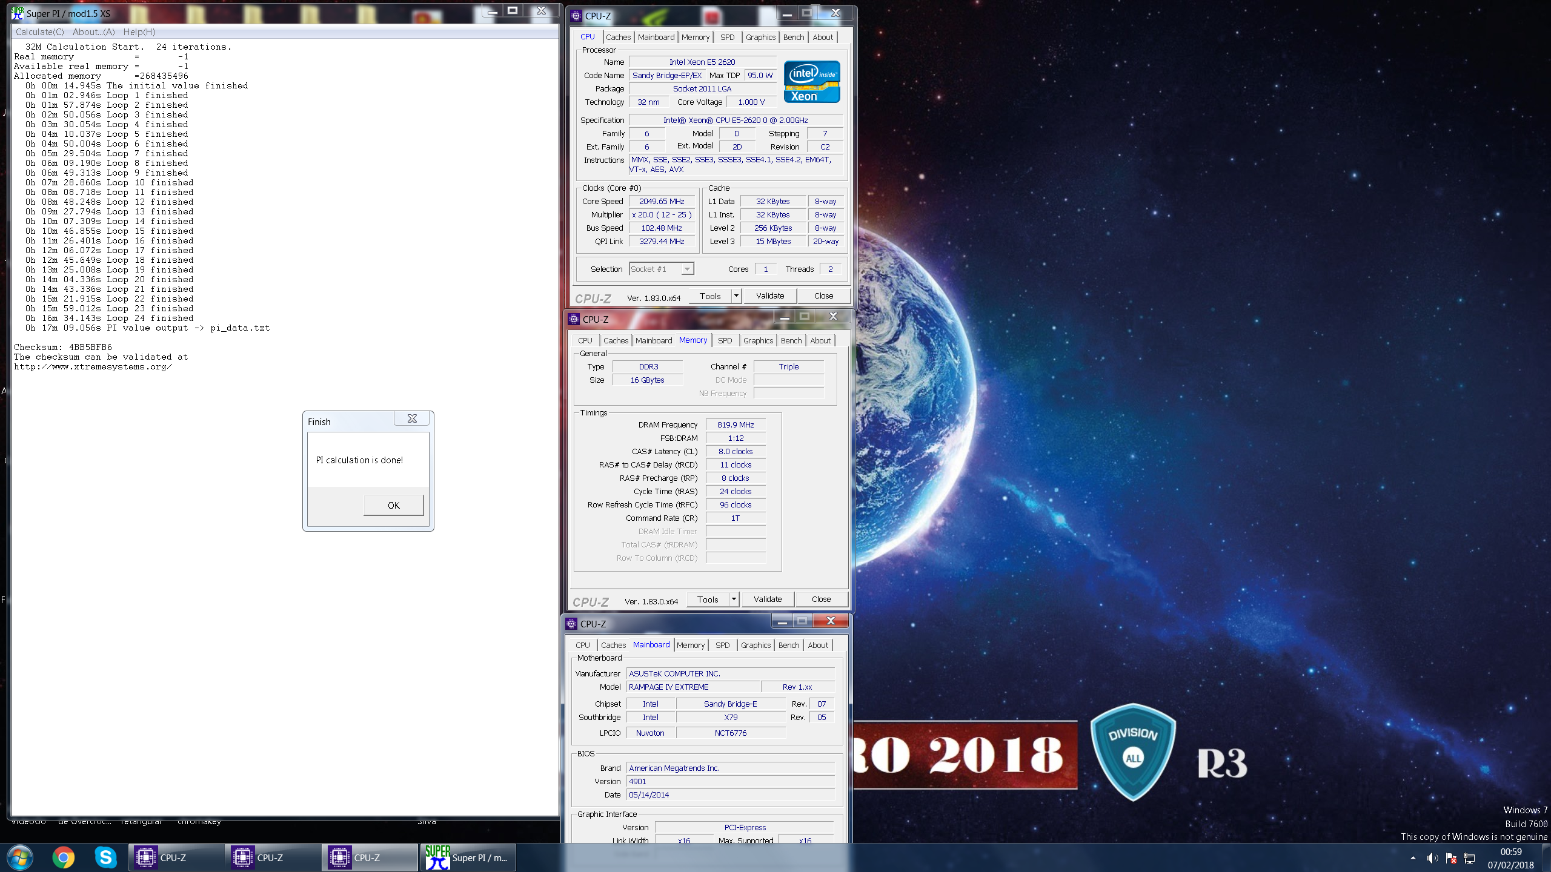Screen dimensions: 1551x872
Task: Select Memory tab in Mainboard CPU-Z window
Action: point(690,645)
